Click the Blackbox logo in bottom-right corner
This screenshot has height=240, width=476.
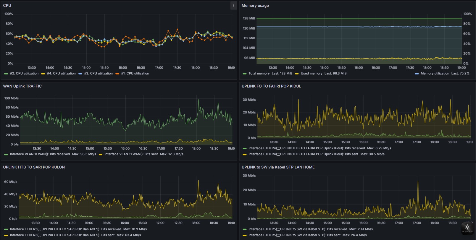click(467, 228)
